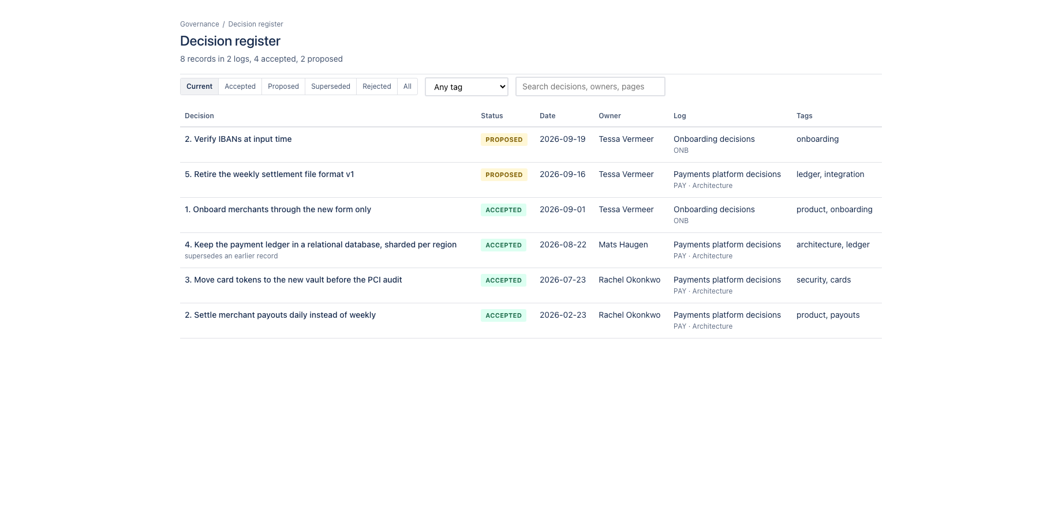This screenshot has width=1062, height=519.
Task: Click the 'security, cards' tags cell
Action: click(x=823, y=280)
